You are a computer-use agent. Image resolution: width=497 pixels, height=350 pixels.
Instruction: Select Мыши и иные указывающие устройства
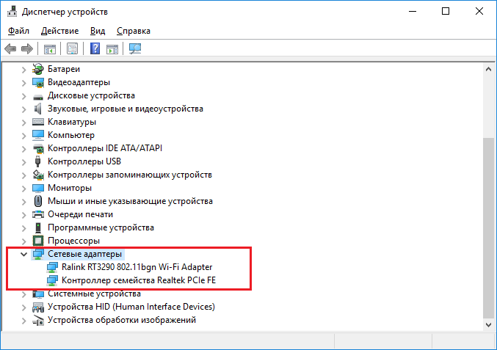point(130,201)
